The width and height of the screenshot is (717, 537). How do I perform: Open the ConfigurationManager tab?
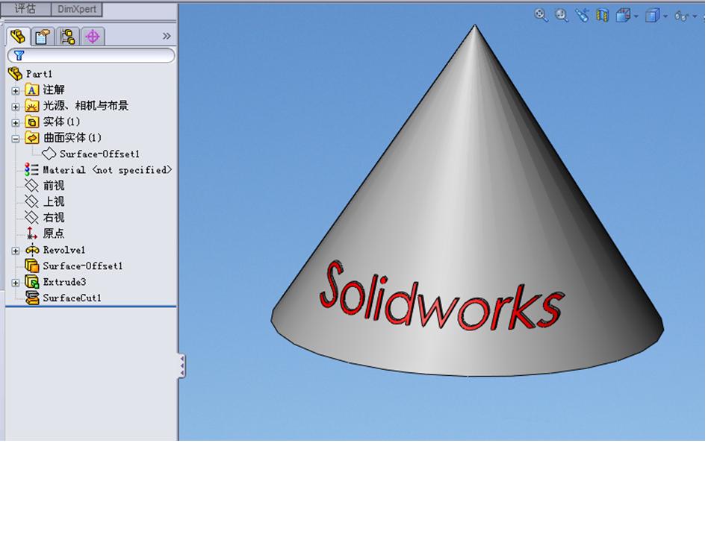[x=68, y=37]
